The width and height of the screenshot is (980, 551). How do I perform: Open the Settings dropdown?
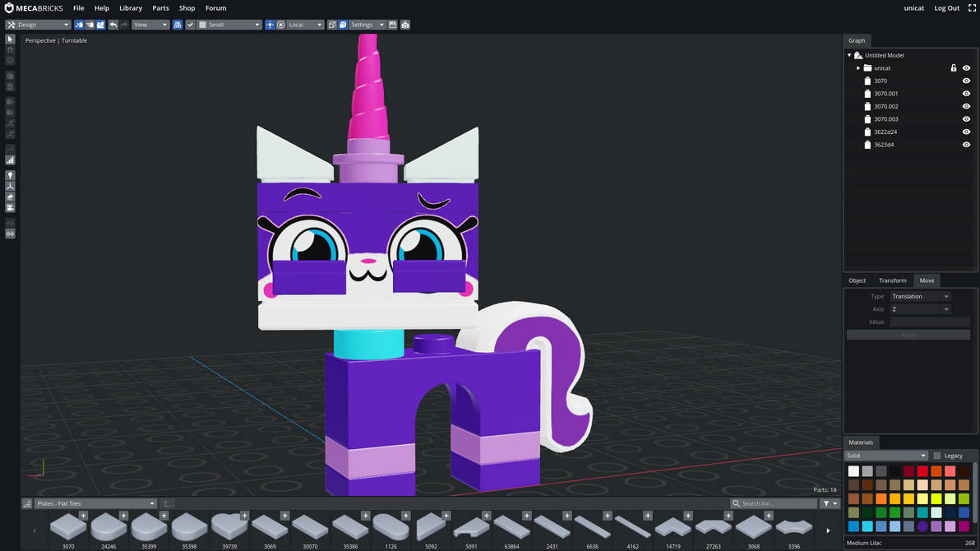(367, 25)
